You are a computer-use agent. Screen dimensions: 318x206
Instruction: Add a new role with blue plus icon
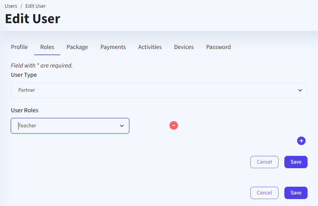click(301, 141)
